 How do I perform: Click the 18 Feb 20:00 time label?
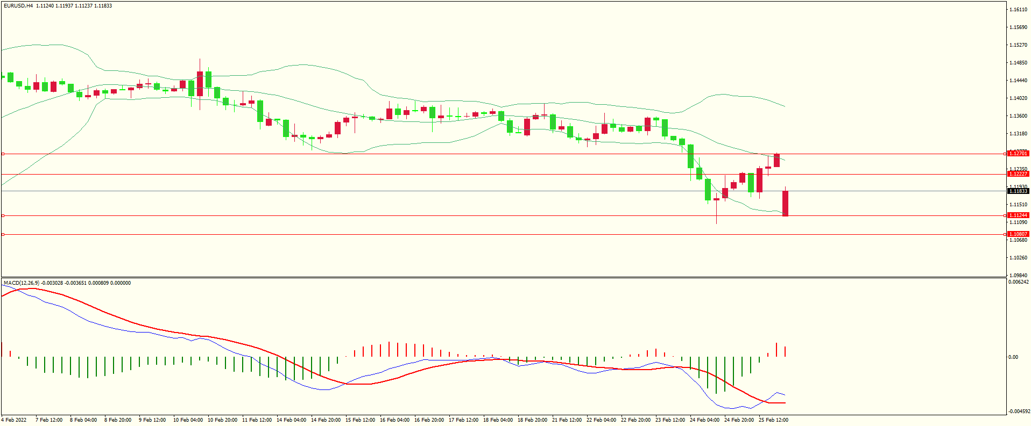tap(532, 420)
